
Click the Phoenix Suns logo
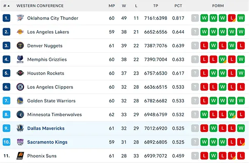20,156
